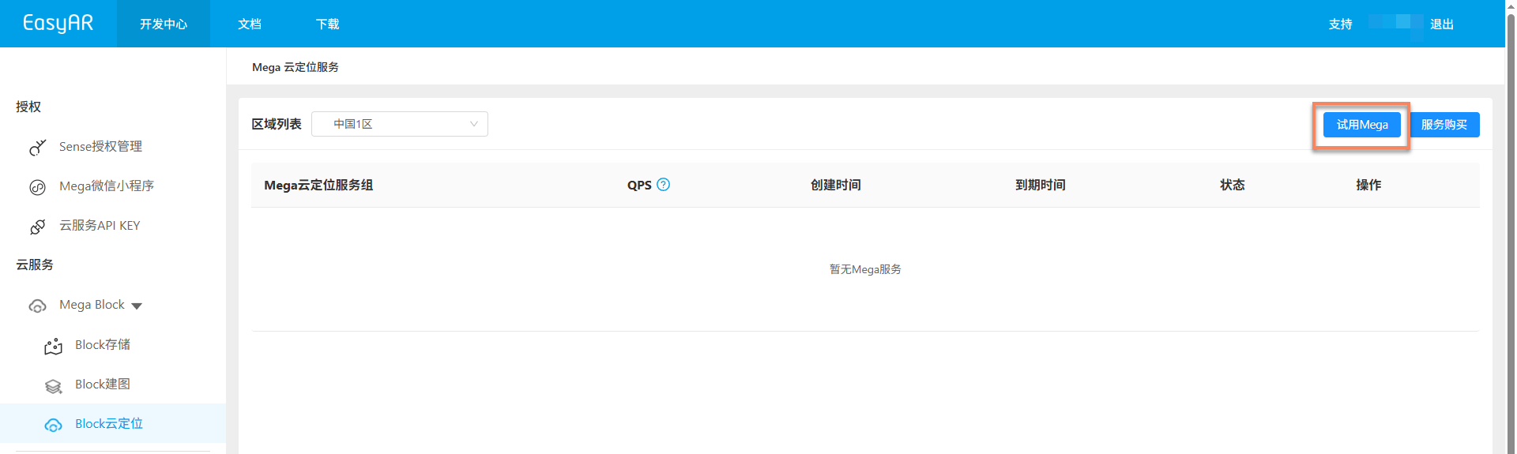Click 退出 to log out
Screen dimensions: 1517x454
pyautogui.click(x=1442, y=24)
